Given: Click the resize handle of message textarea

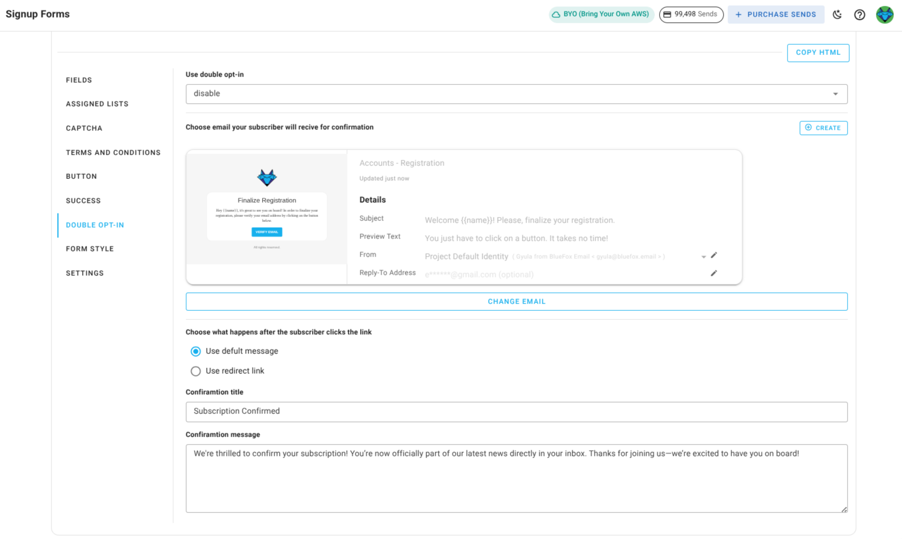Looking at the screenshot, I should (x=844, y=510).
